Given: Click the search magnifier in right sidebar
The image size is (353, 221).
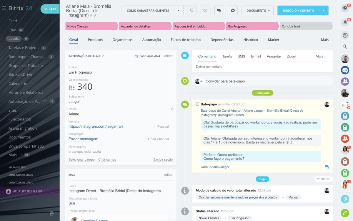Looking at the screenshot, I should click(345, 47).
